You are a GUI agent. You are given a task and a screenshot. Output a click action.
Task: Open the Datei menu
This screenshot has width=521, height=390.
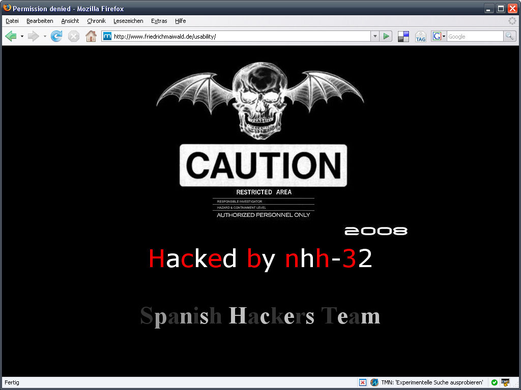click(12, 21)
